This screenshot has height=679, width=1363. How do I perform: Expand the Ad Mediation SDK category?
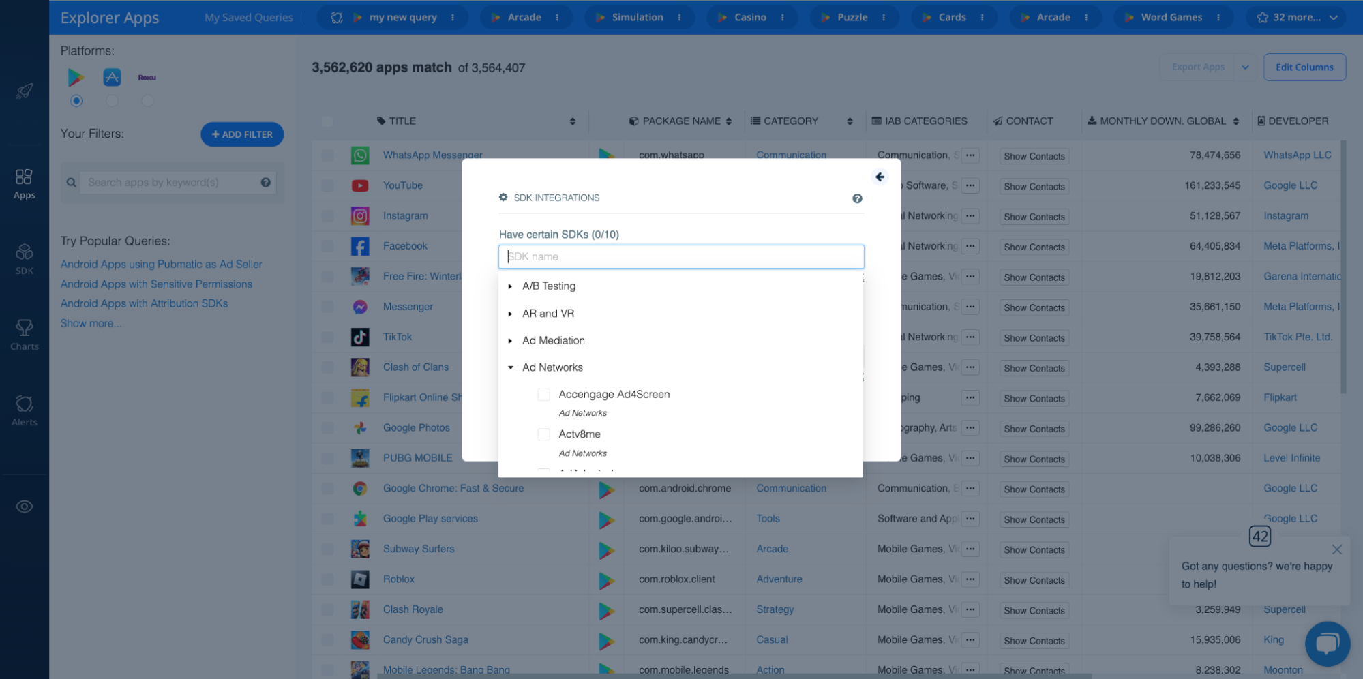[510, 341]
